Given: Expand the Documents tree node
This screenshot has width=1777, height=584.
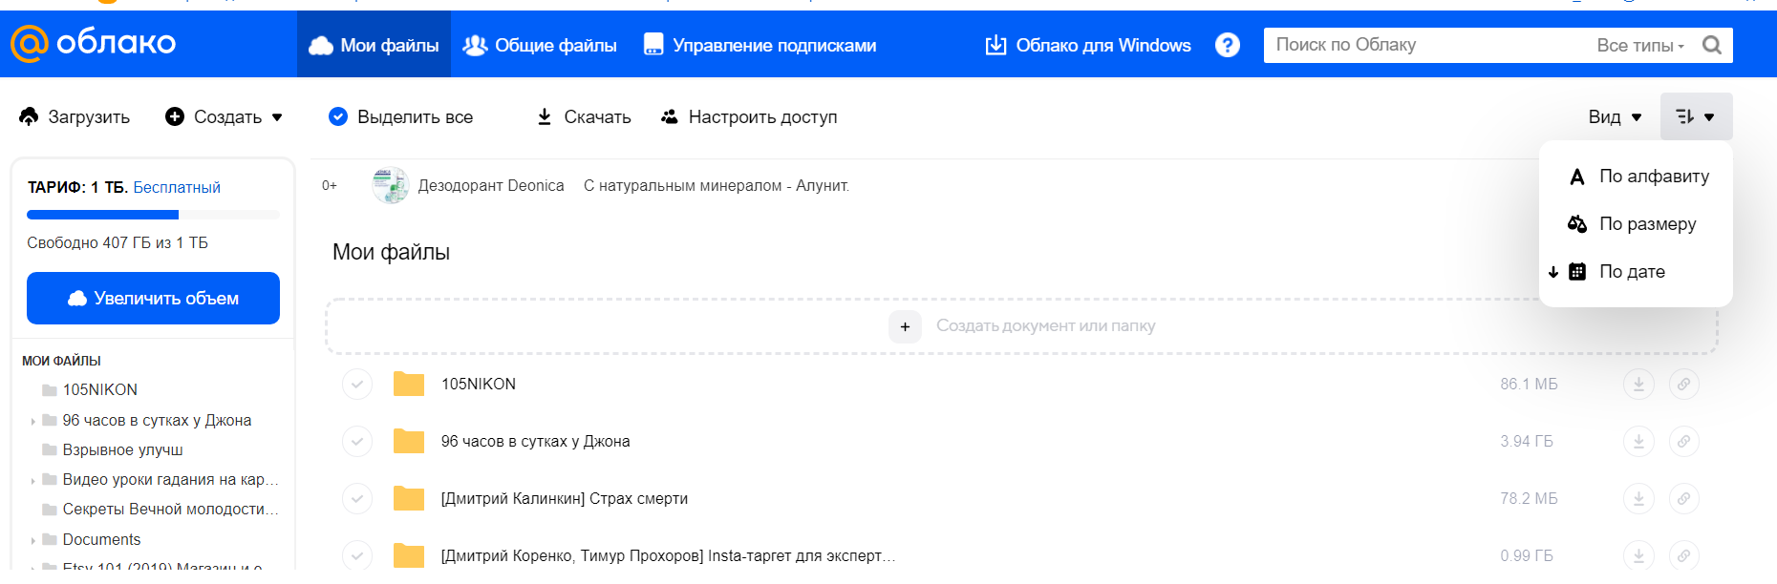Looking at the screenshot, I should pos(32,540).
